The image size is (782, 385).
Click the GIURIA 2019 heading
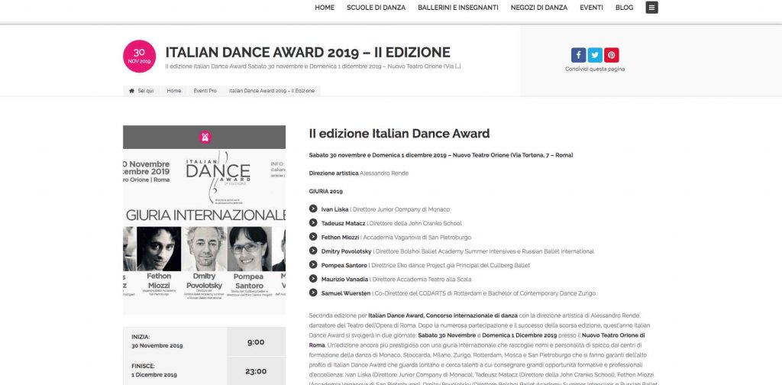pos(325,191)
